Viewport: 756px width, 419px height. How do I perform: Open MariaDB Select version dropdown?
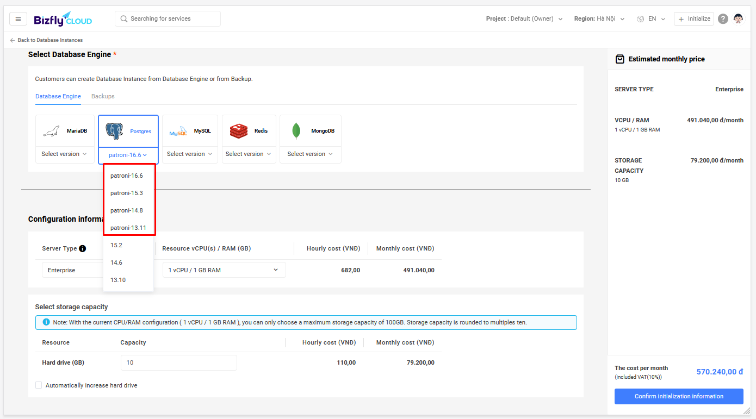coord(64,154)
